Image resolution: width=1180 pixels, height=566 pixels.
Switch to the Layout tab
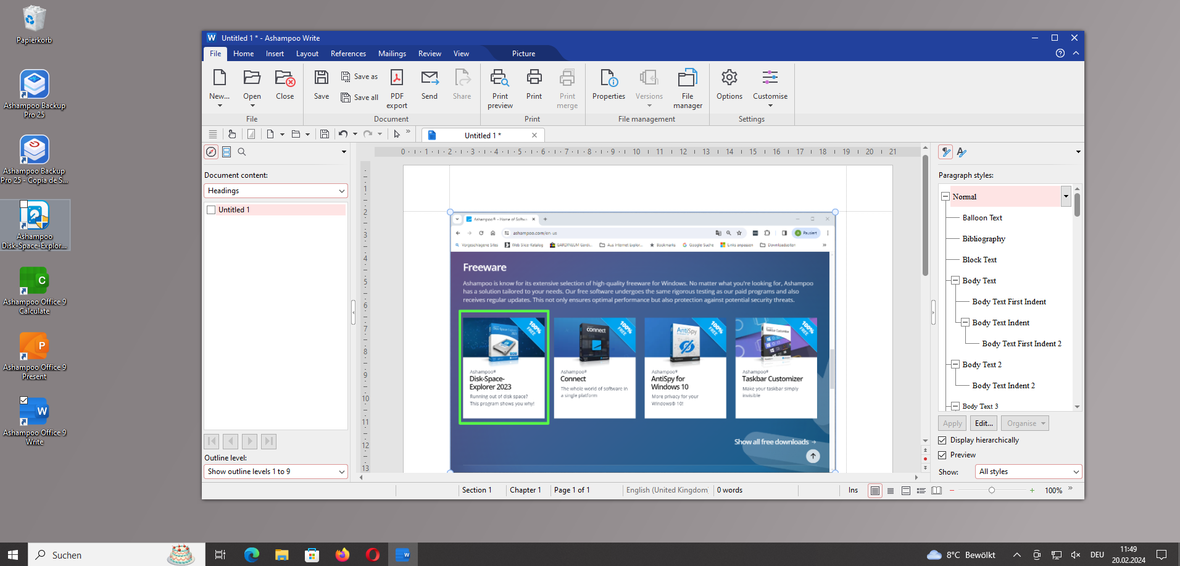[307, 54]
